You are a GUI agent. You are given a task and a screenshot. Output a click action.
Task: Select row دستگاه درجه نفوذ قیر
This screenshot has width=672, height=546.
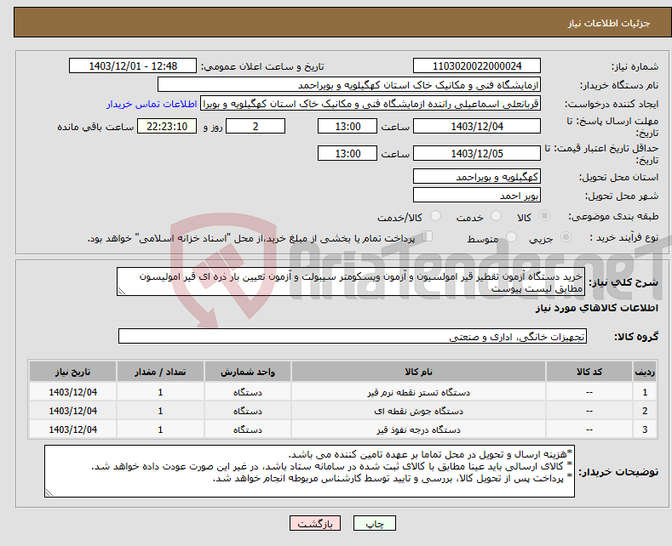[342, 429]
